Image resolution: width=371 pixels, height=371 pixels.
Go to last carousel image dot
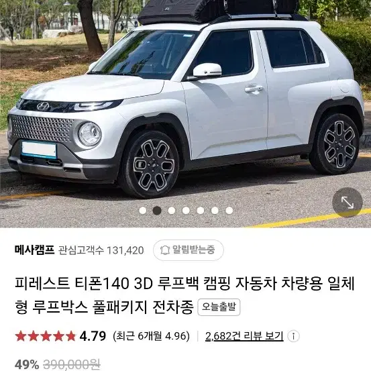coord(229,211)
